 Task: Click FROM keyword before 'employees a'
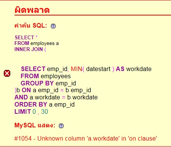pyautogui.click(x=22, y=43)
